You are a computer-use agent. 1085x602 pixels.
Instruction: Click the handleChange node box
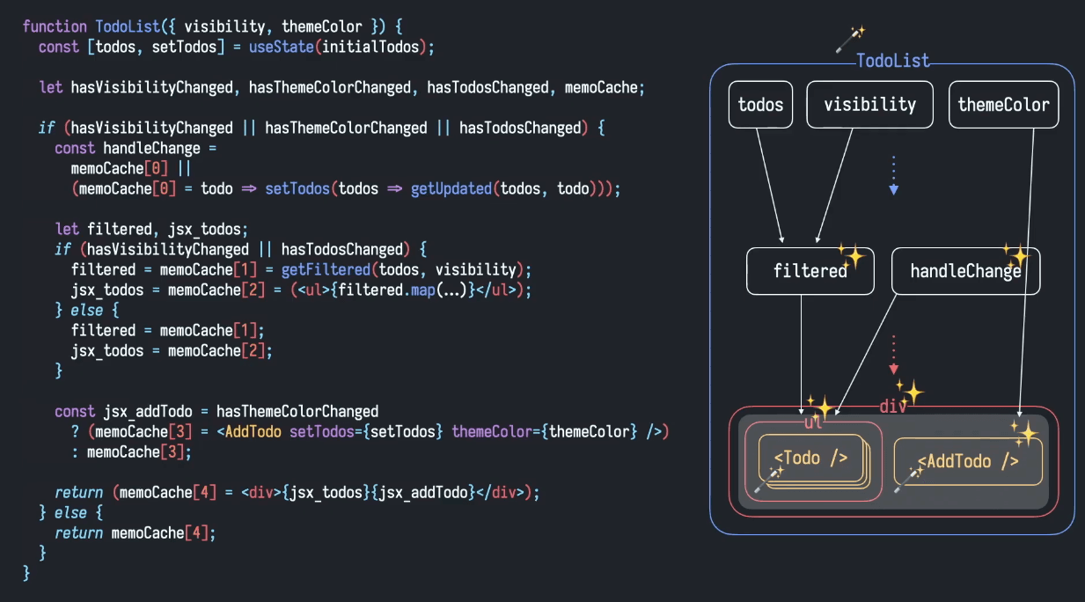[x=964, y=271]
